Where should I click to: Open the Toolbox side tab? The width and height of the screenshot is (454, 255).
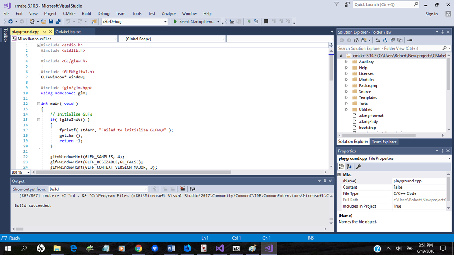point(5,35)
